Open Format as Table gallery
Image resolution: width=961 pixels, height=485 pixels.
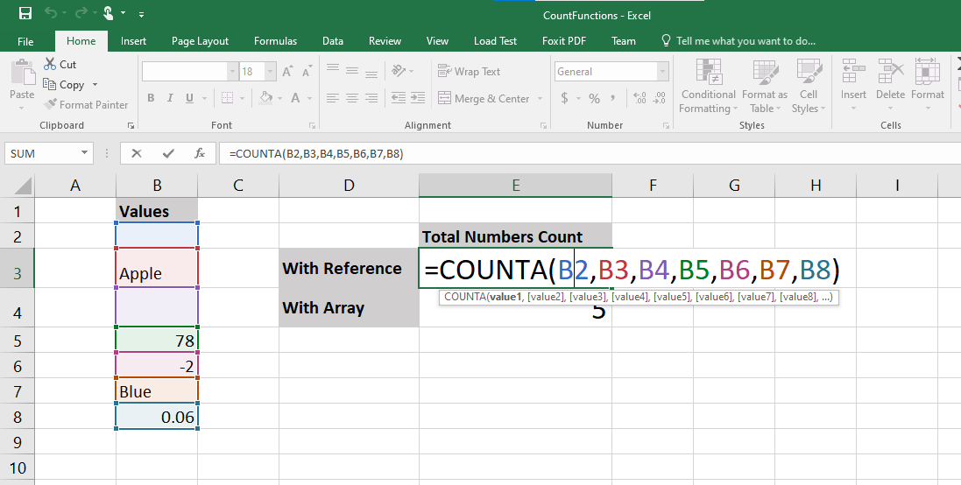764,86
